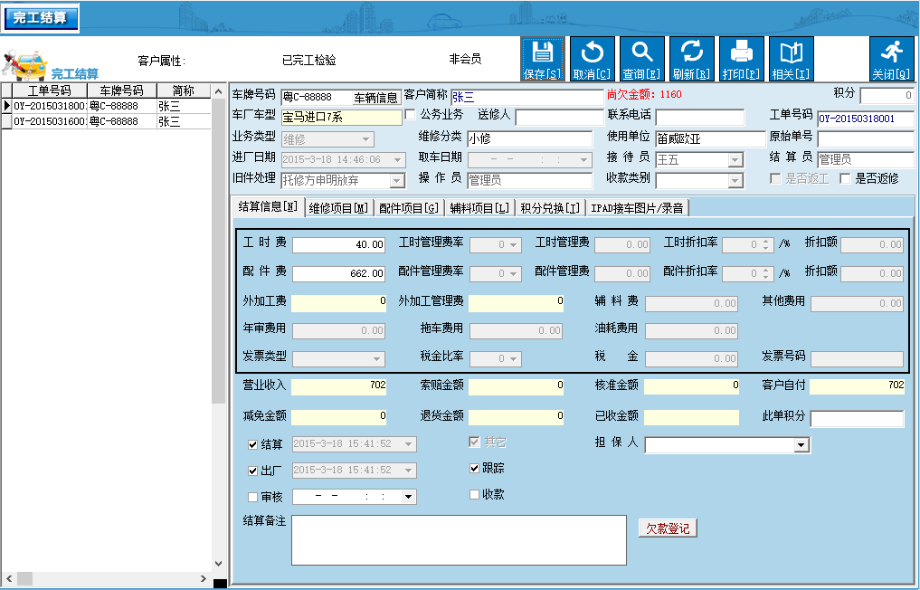The image size is (920, 590).
Task: Click the 此单积分 input field
Action: [x=858, y=418]
